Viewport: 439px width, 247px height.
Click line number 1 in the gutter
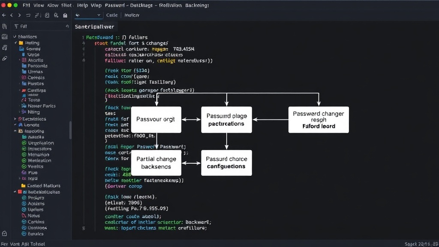83,37
